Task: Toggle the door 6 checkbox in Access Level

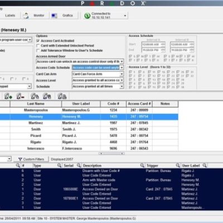Action: pyautogui.click(x=140, y=72)
